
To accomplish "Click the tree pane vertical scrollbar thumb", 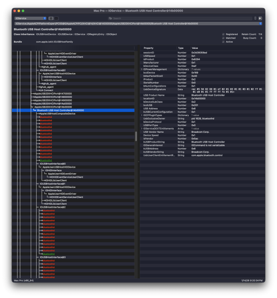I will (136, 136).
